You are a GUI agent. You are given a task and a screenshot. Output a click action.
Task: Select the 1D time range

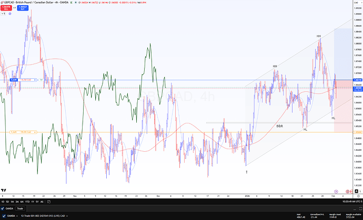(x=3, y=202)
